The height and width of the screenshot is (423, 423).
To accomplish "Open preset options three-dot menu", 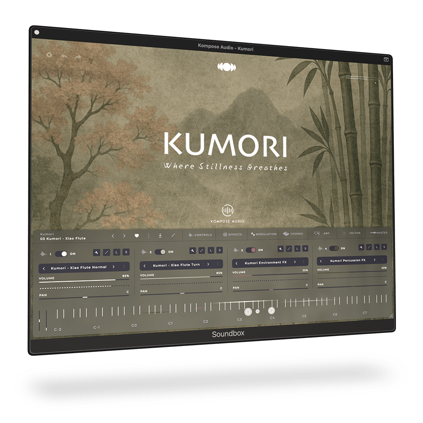I will (x=148, y=236).
